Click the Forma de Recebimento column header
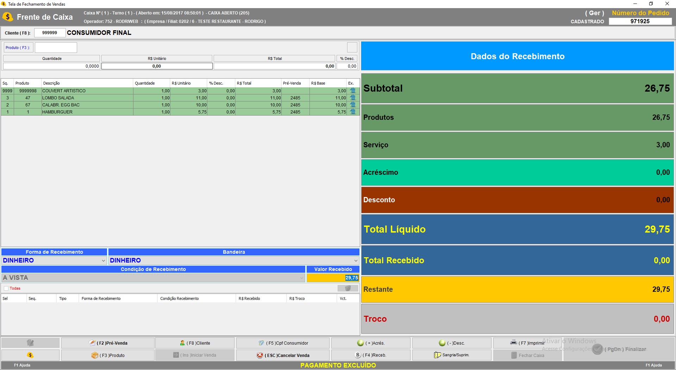This screenshot has width=676, height=370. pos(101,298)
